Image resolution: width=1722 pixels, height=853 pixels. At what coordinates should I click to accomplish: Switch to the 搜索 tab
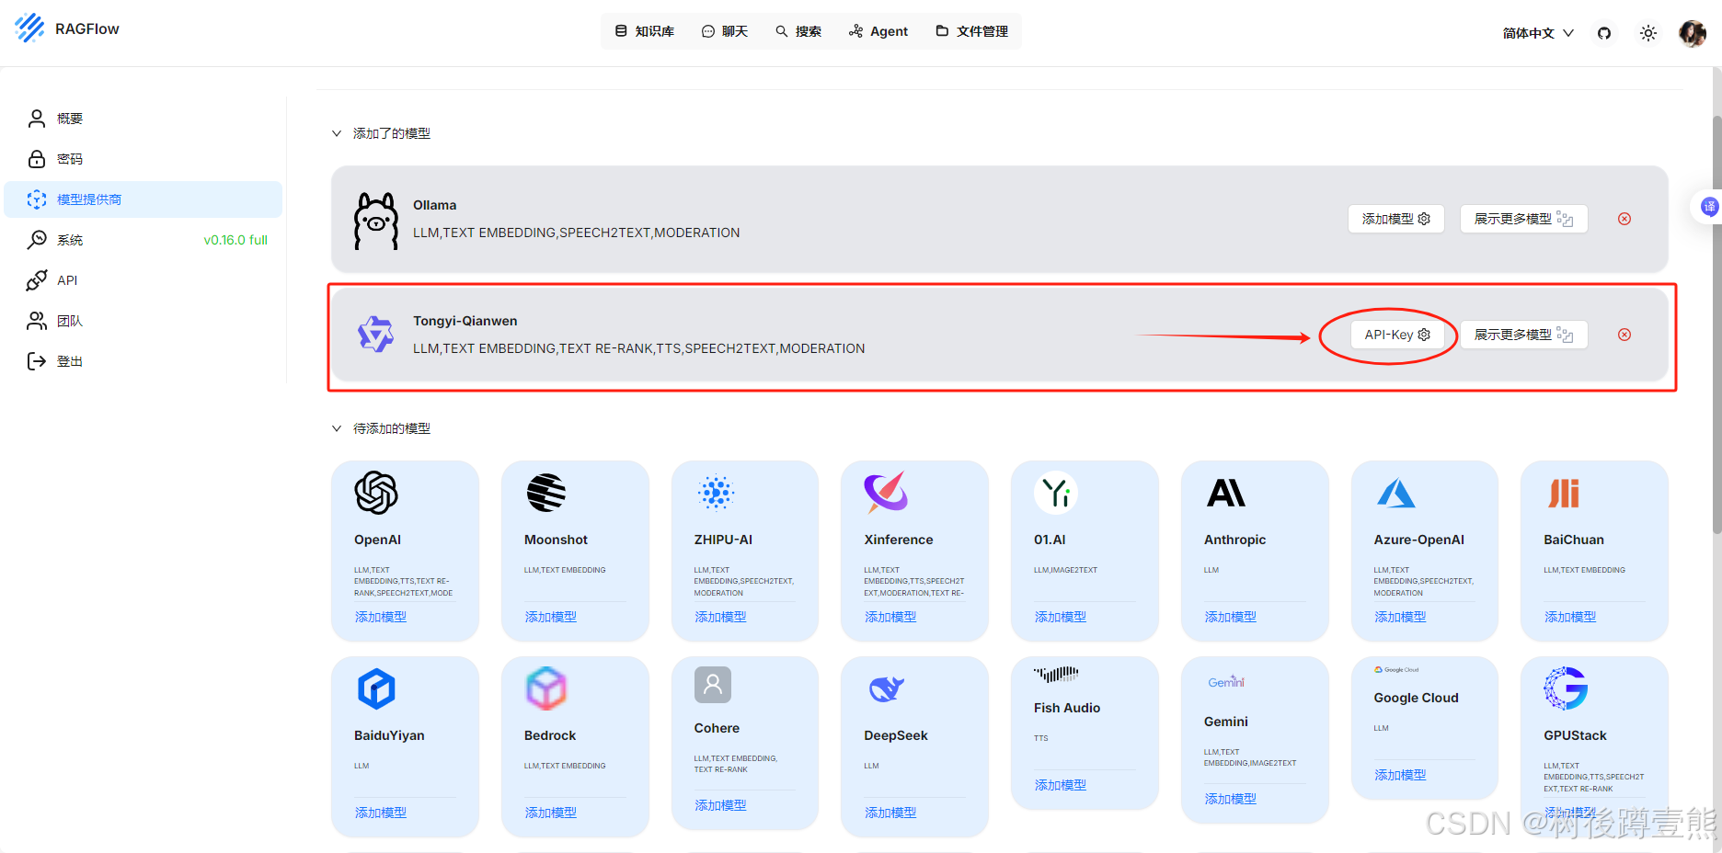[x=798, y=31]
